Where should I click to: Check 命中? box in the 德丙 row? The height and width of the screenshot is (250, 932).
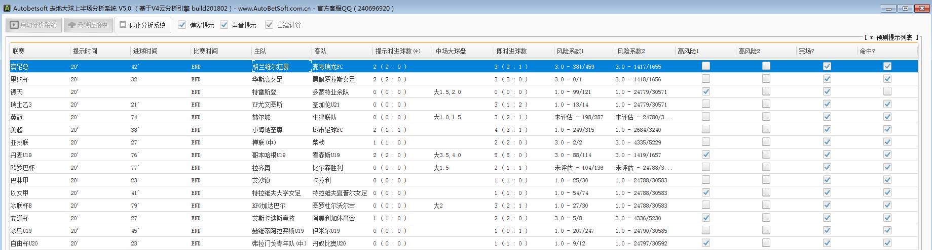[x=887, y=91]
